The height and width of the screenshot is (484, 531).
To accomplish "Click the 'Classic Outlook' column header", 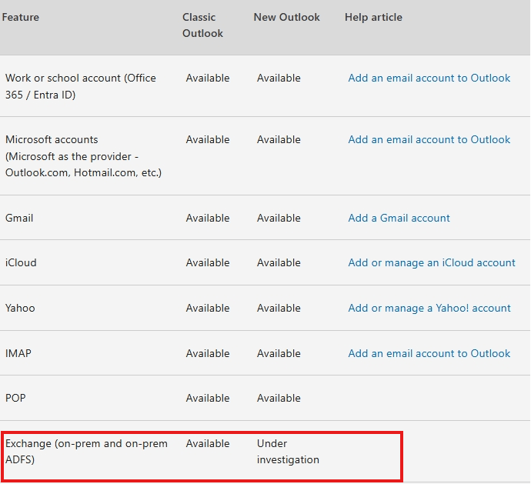I will pos(202,25).
